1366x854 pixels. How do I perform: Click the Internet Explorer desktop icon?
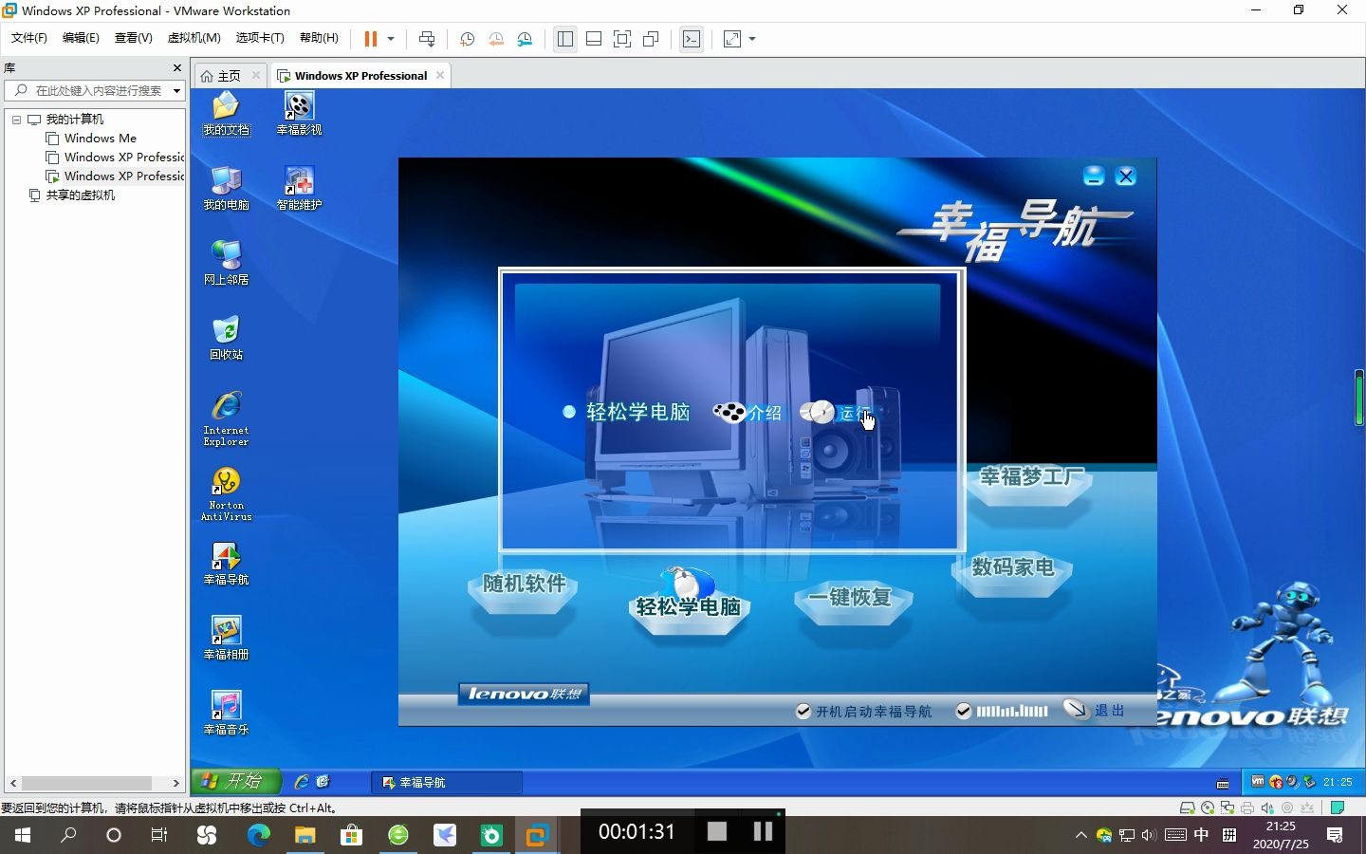(x=226, y=418)
